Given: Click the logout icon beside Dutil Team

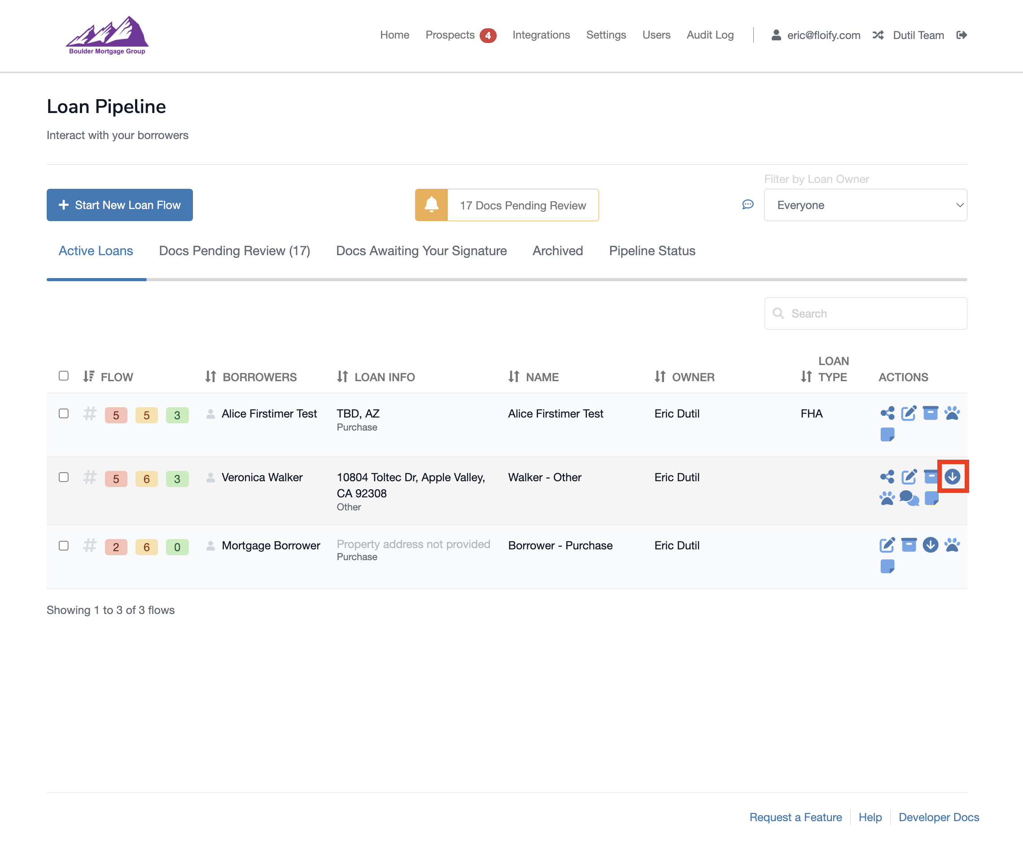Looking at the screenshot, I should point(962,35).
